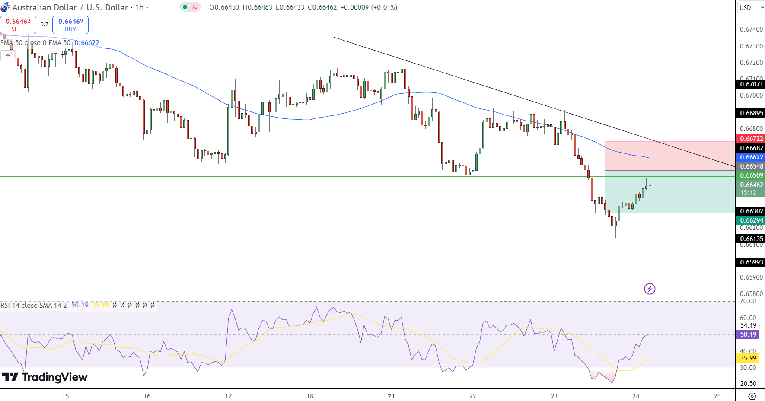765x401 pixels.
Task: Click the OHLC change value +0.00009 (+0.01%)
Action: pyautogui.click(x=369, y=7)
